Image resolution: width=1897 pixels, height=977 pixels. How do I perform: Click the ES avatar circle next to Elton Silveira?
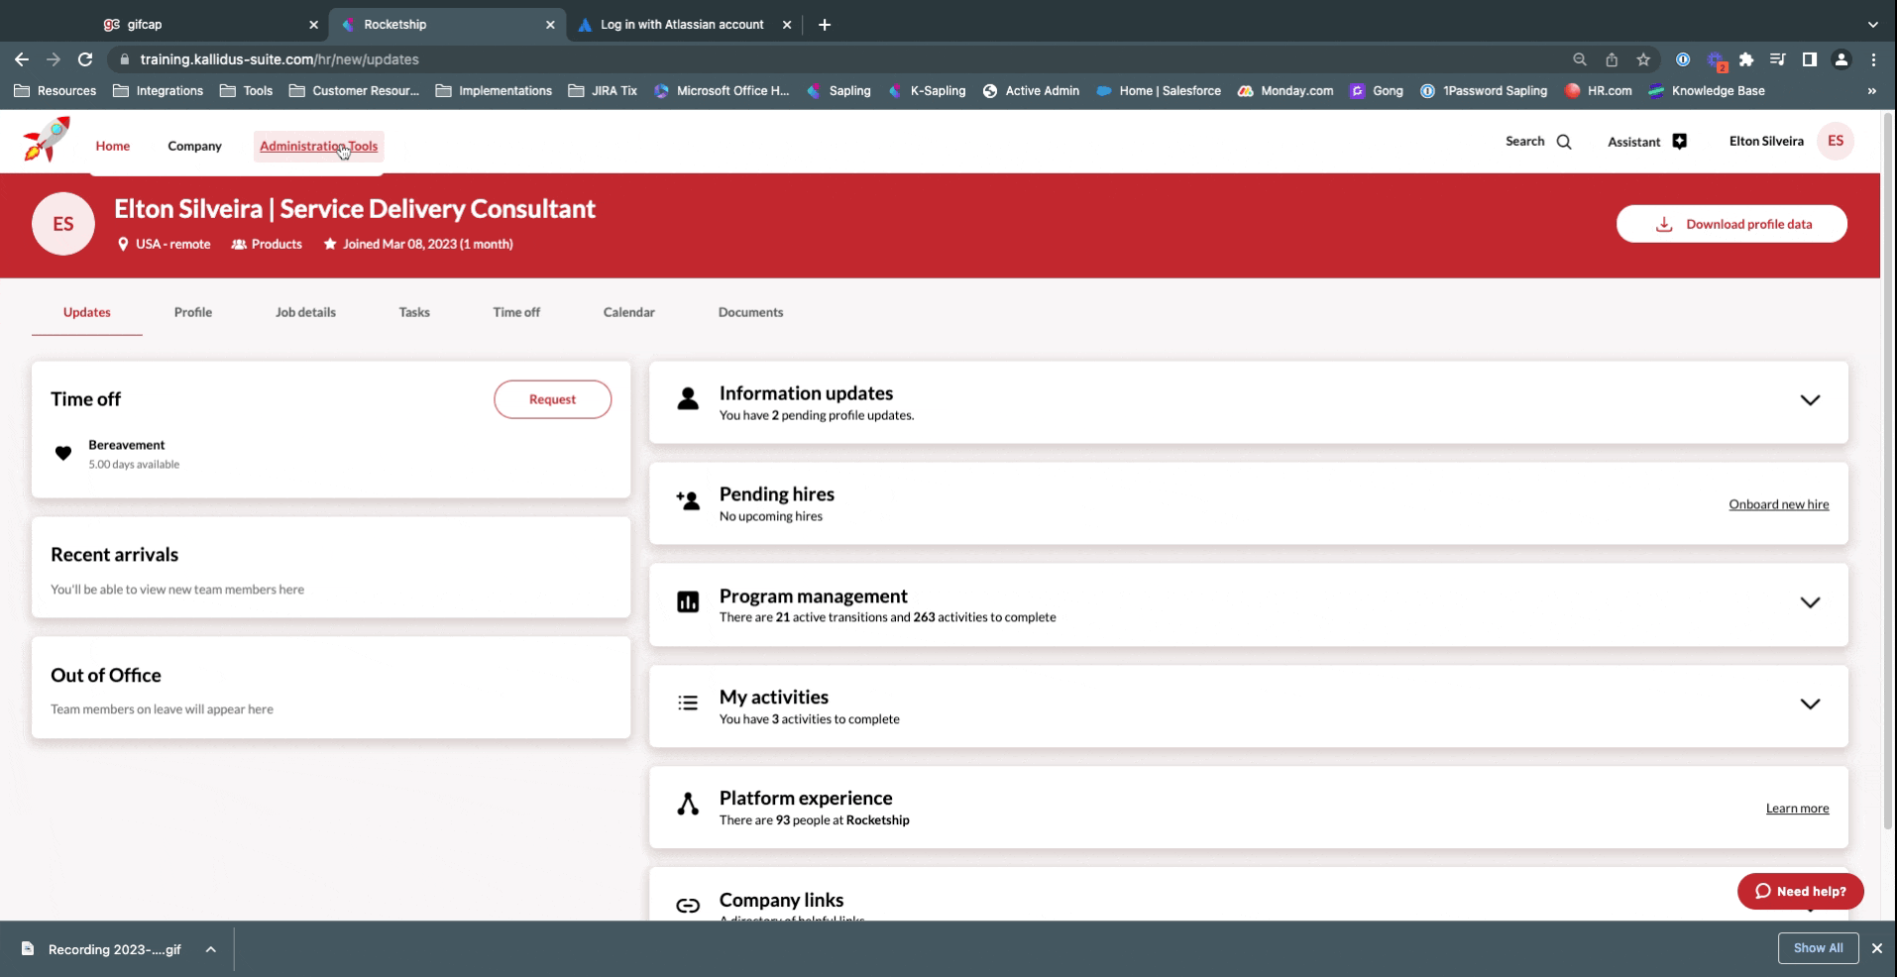click(1835, 141)
